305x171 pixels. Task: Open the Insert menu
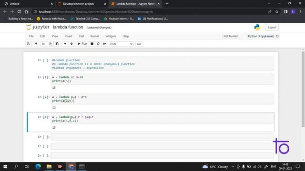(x=68, y=36)
